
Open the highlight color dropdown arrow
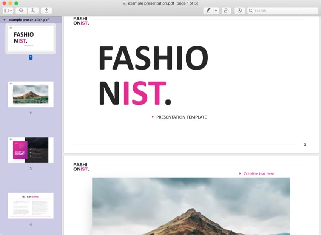click(216, 11)
